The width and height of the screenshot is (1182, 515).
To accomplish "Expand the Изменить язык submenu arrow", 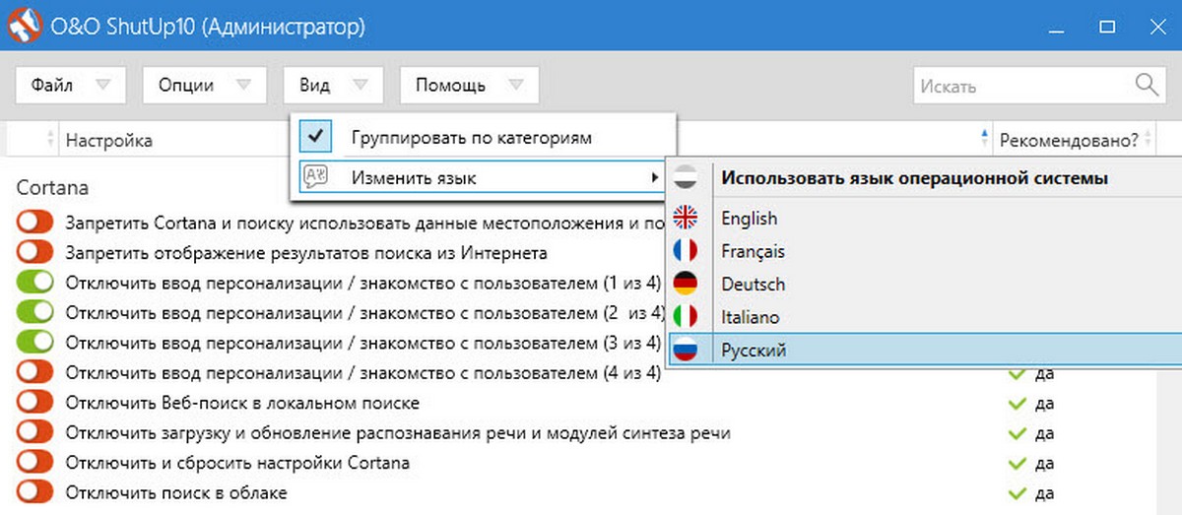I will coord(655,178).
